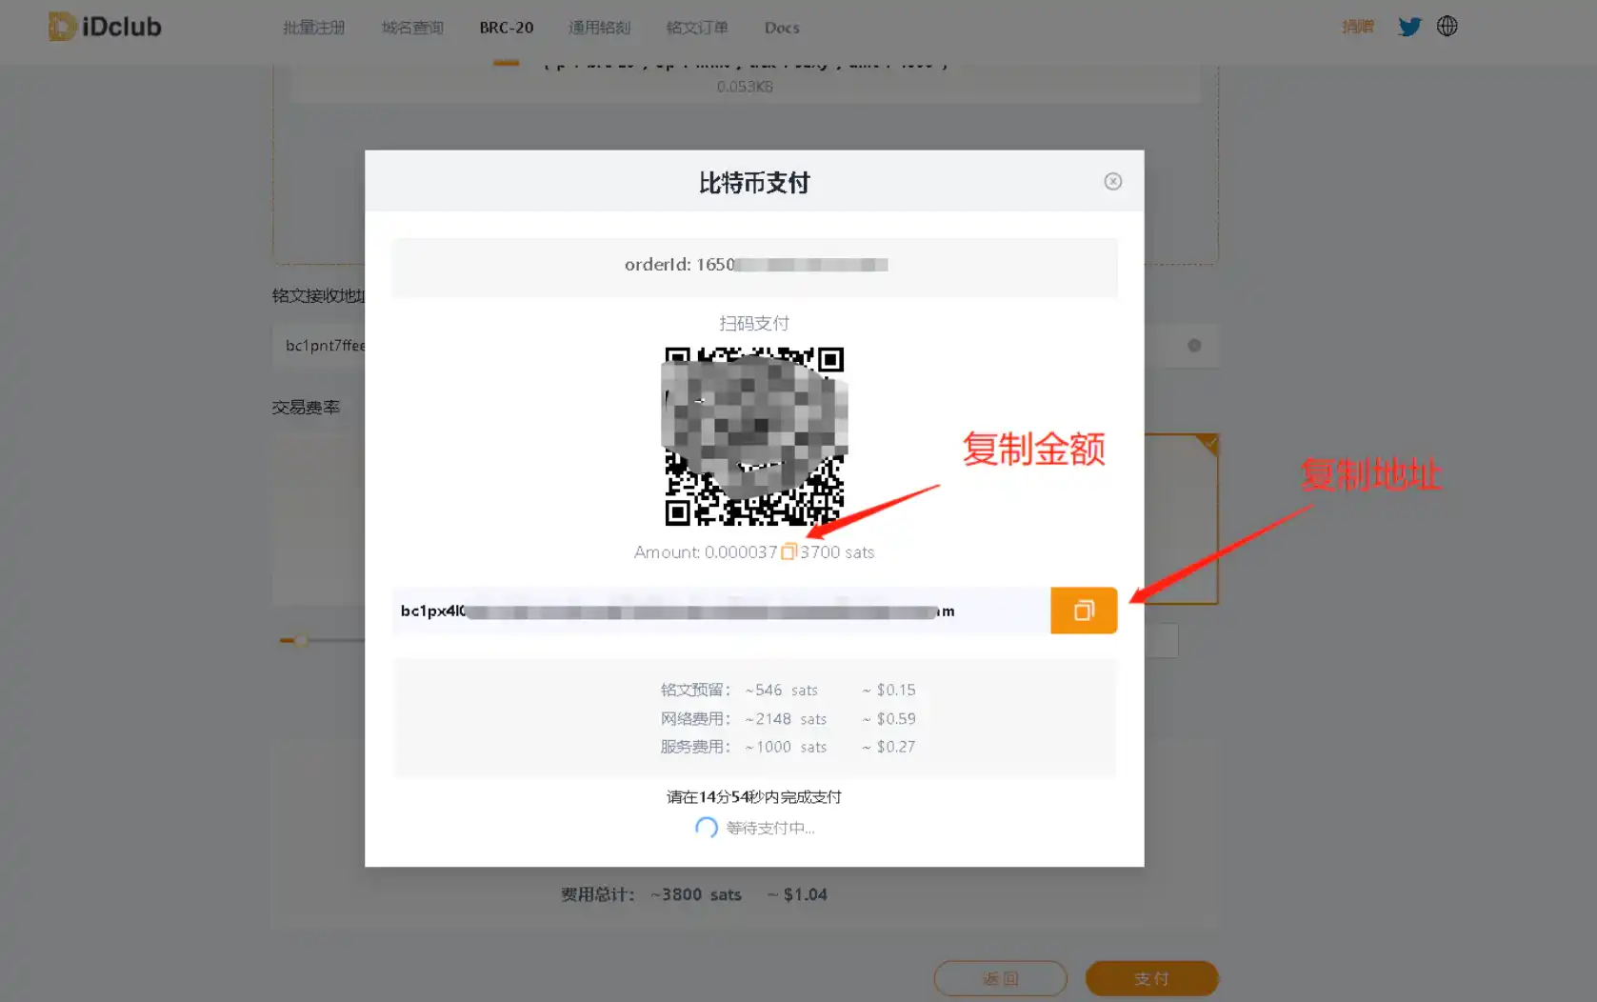The height and width of the screenshot is (1002, 1597).
Task: Open the language globe icon
Action: coord(1447,26)
